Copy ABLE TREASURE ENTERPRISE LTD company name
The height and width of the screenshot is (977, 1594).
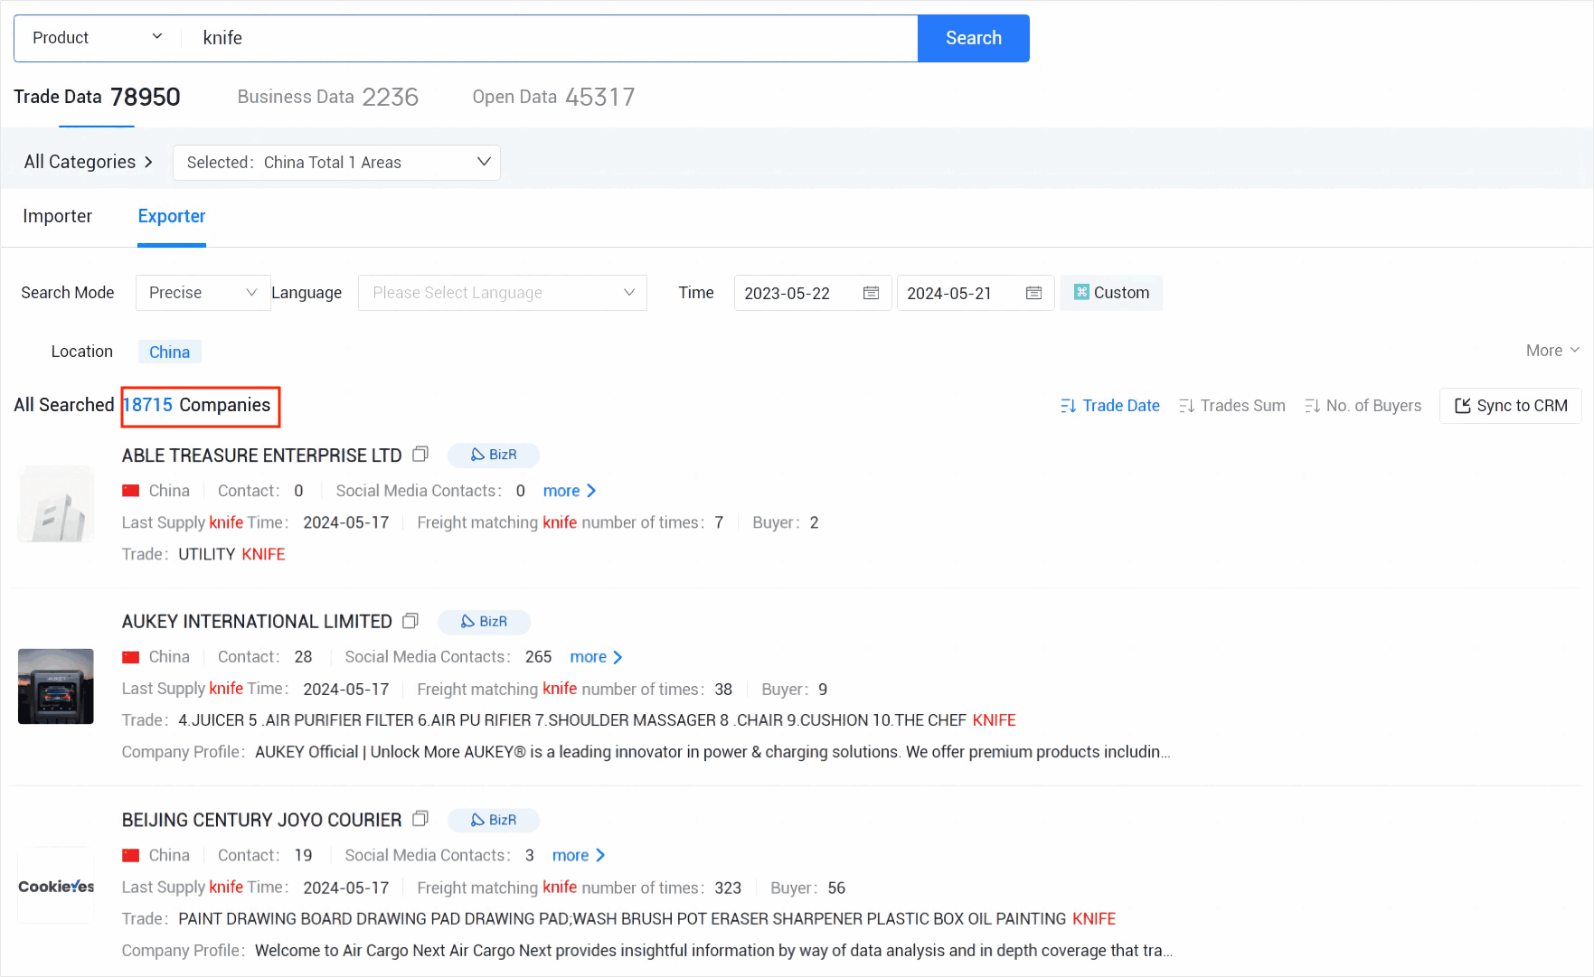pos(420,454)
